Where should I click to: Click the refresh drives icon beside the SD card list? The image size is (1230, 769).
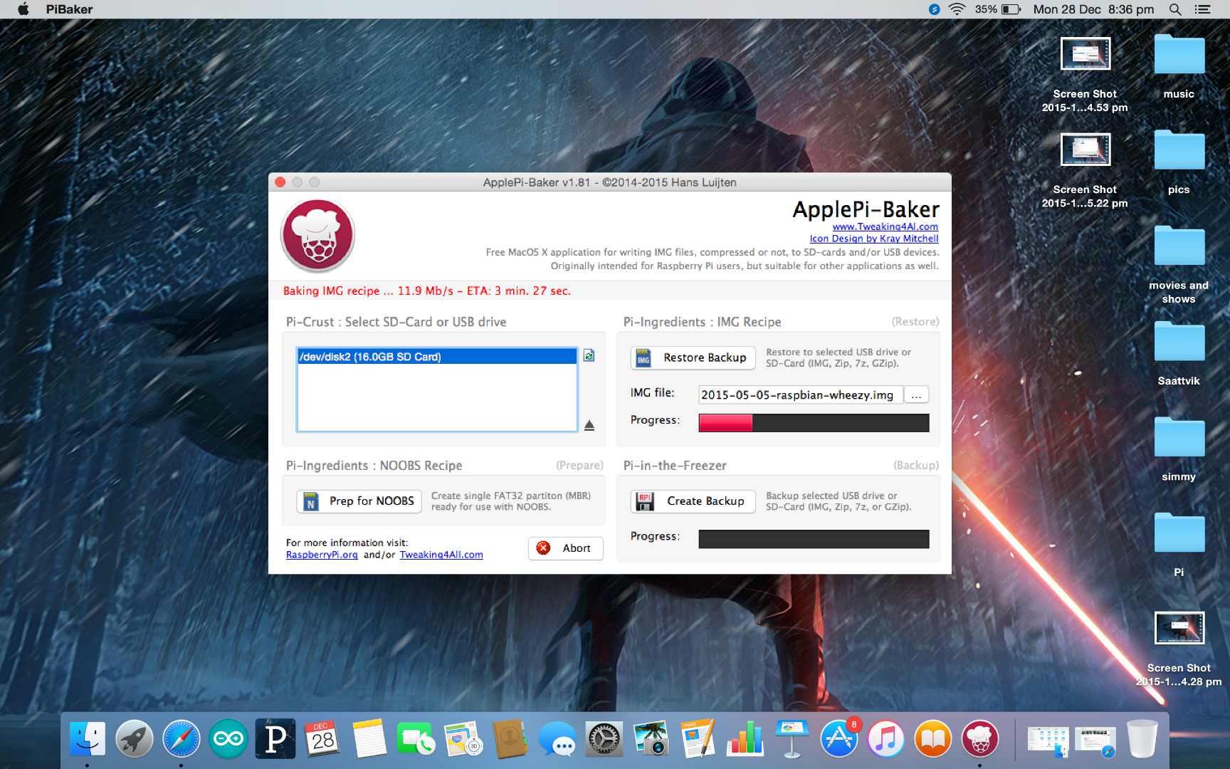589,355
